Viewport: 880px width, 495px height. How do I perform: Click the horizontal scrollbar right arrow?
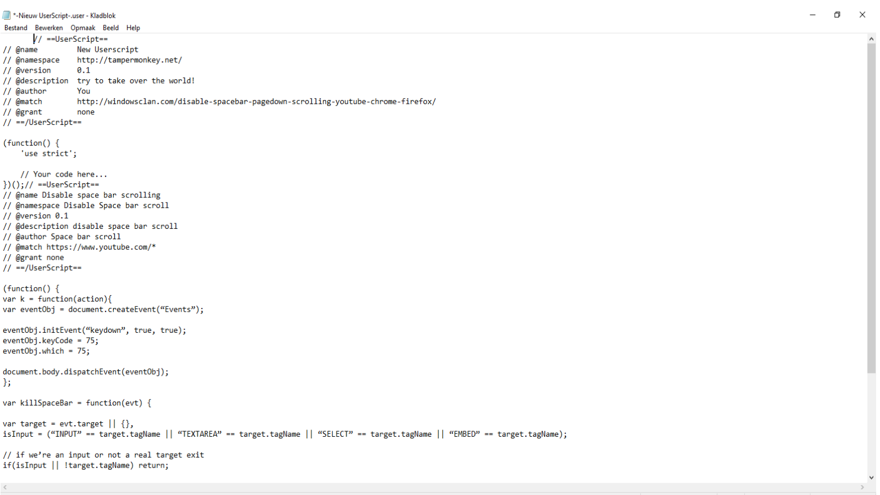[x=862, y=487]
